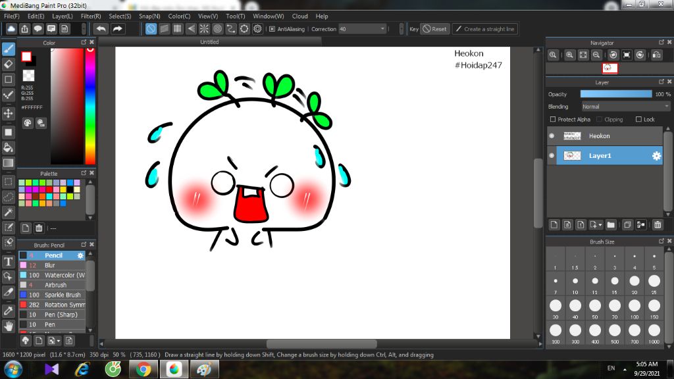Open the snap settings gear
The width and height of the screenshot is (674, 379).
tap(257, 29)
